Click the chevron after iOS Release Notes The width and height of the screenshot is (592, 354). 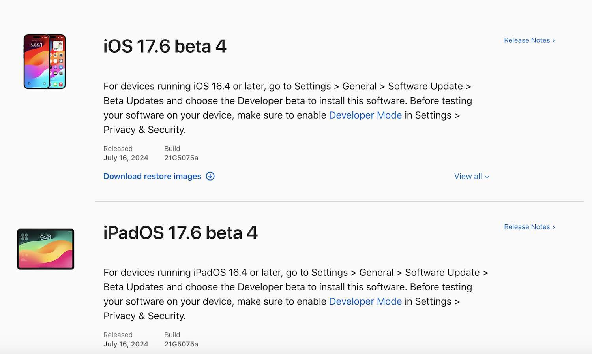pyautogui.click(x=553, y=40)
